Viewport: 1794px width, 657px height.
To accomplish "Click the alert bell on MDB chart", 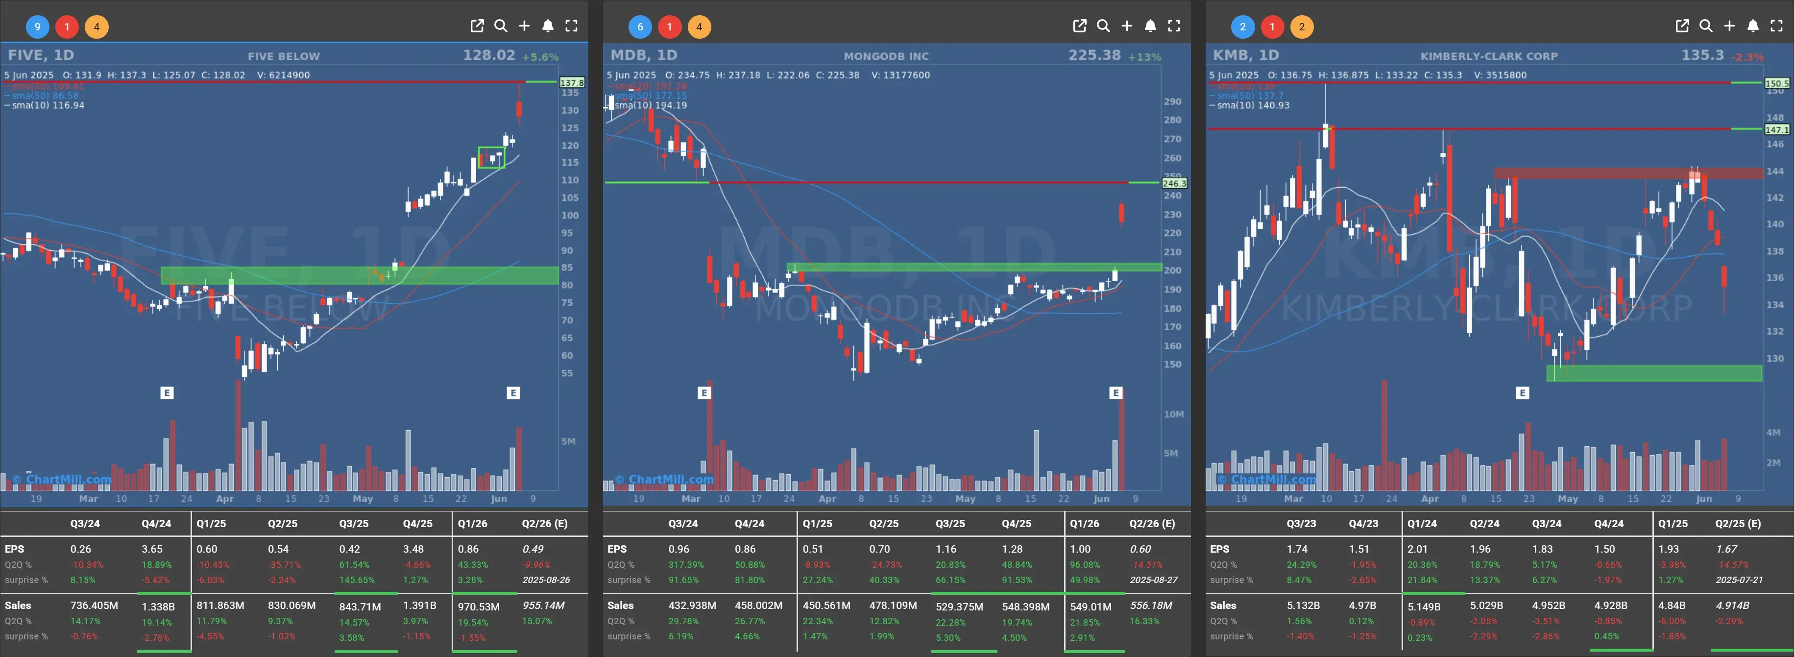I will point(1150,26).
